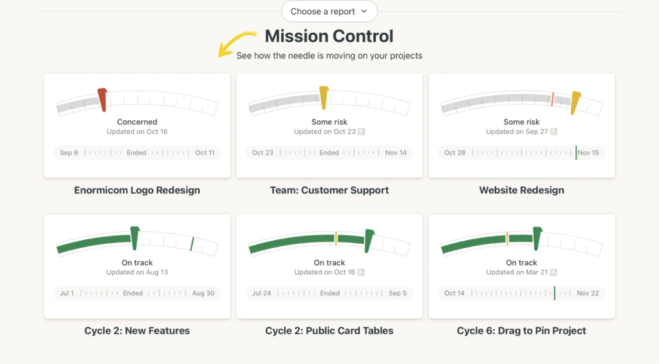Click green needle on Cycle 2: New Features gauge

click(x=135, y=237)
